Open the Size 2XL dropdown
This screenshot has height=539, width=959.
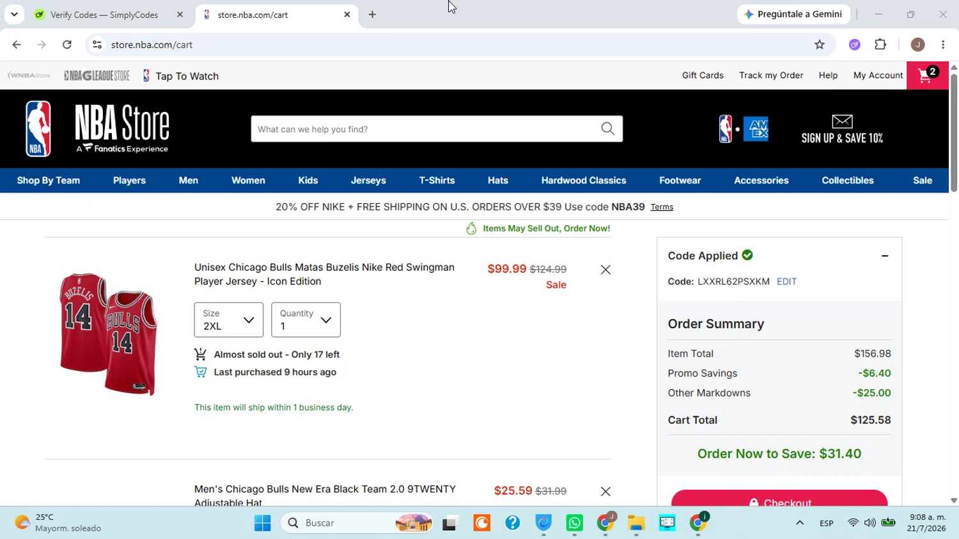pos(229,320)
